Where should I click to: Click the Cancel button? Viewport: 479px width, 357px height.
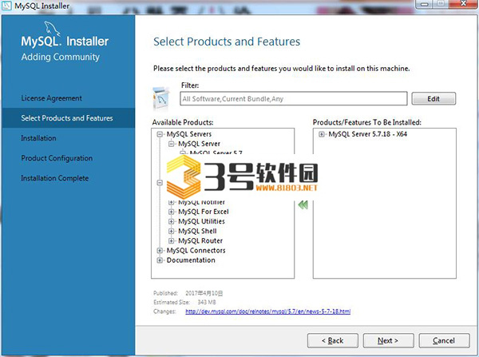444,340
